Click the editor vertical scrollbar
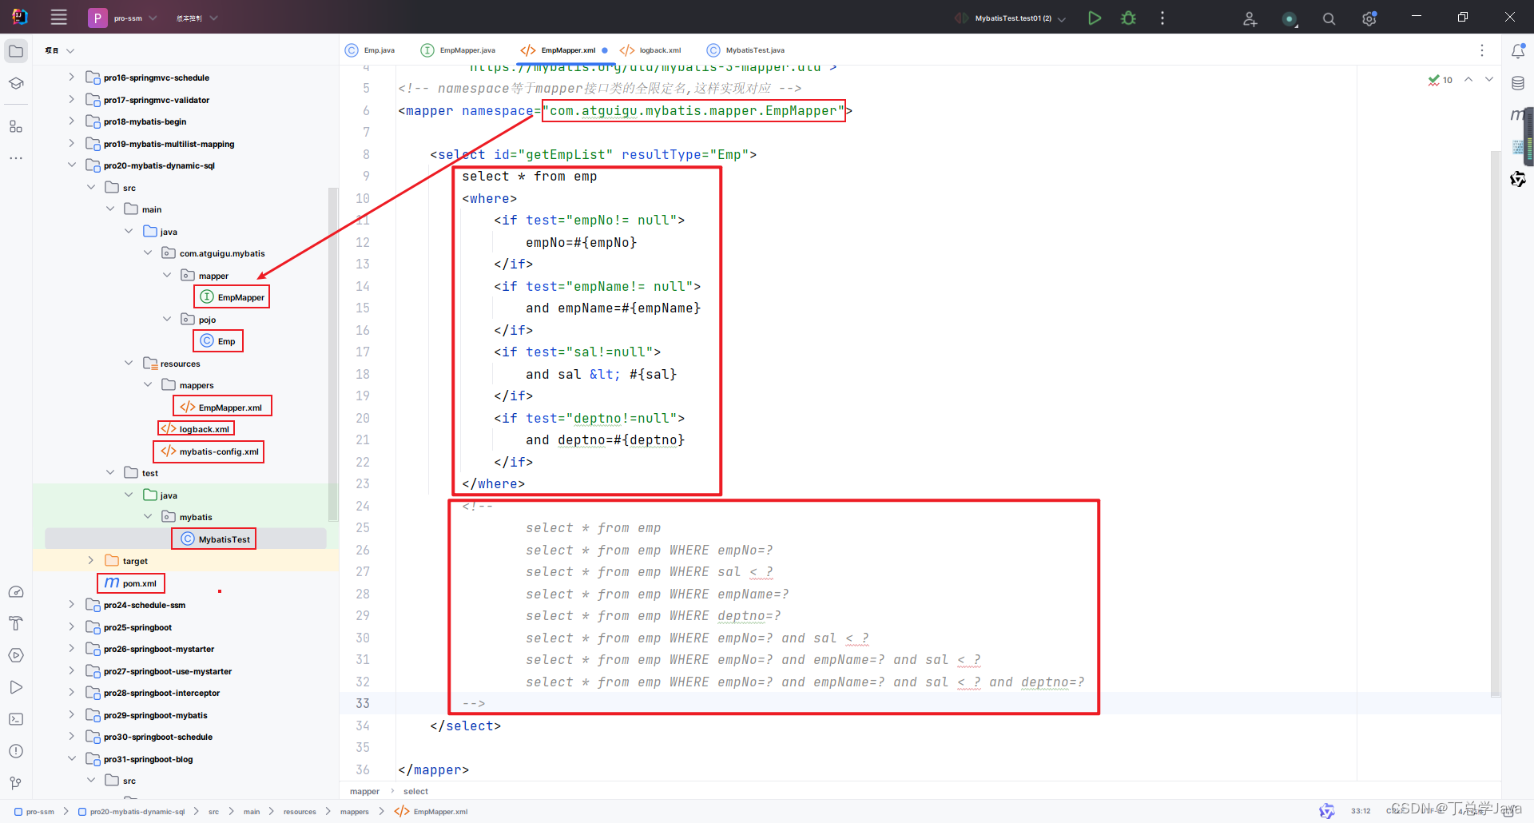Viewport: 1534px width, 823px height. coord(1495,423)
